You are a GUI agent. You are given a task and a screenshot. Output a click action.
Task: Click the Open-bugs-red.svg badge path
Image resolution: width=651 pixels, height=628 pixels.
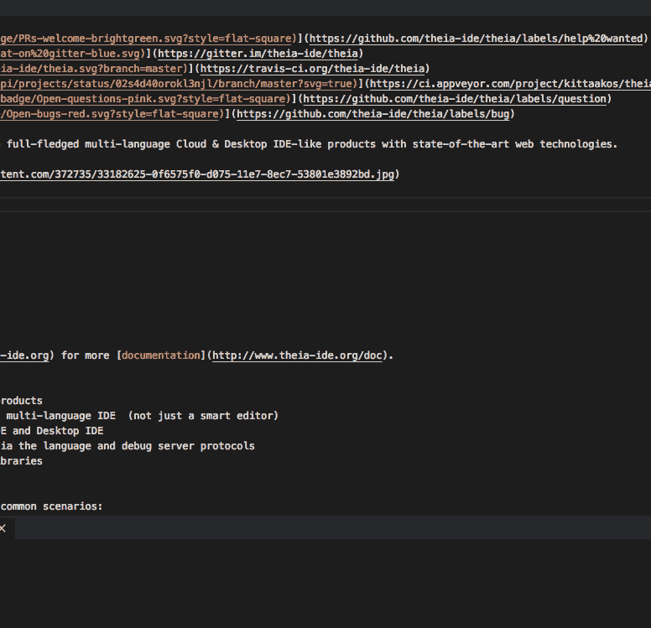(109, 114)
